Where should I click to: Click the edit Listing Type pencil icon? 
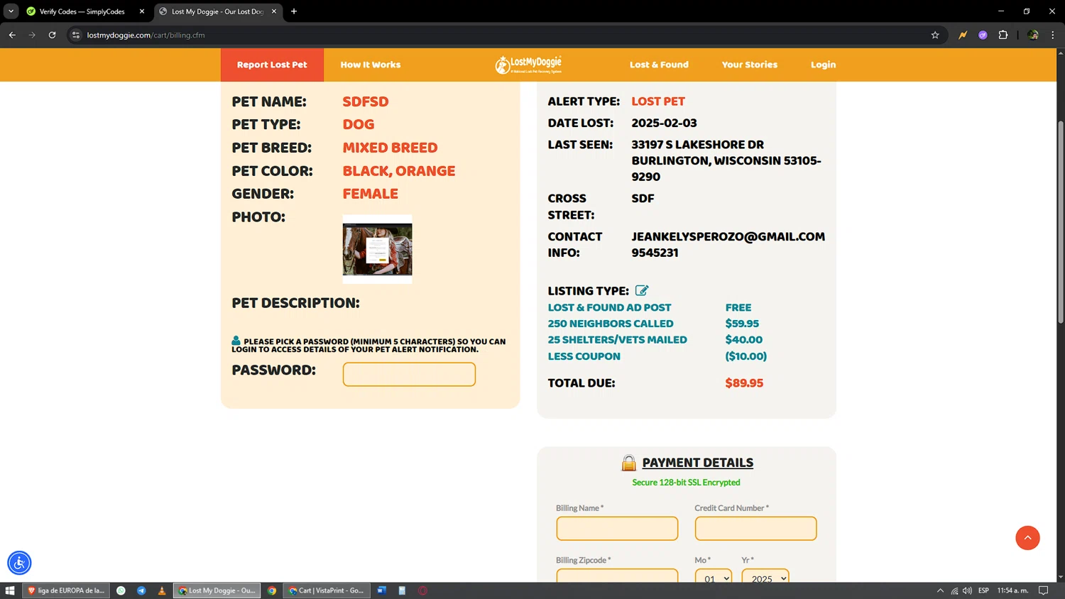(642, 290)
